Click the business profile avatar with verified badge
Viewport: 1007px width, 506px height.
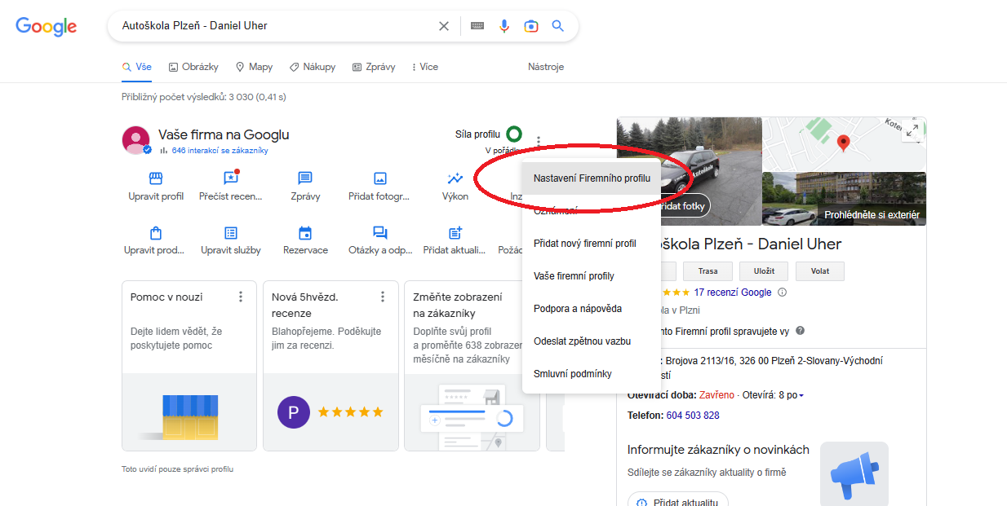tap(136, 140)
